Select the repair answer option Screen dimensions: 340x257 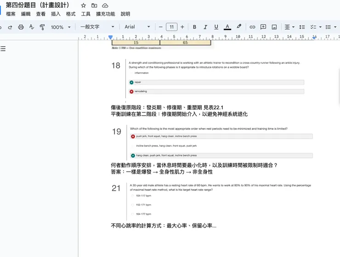(216, 82)
